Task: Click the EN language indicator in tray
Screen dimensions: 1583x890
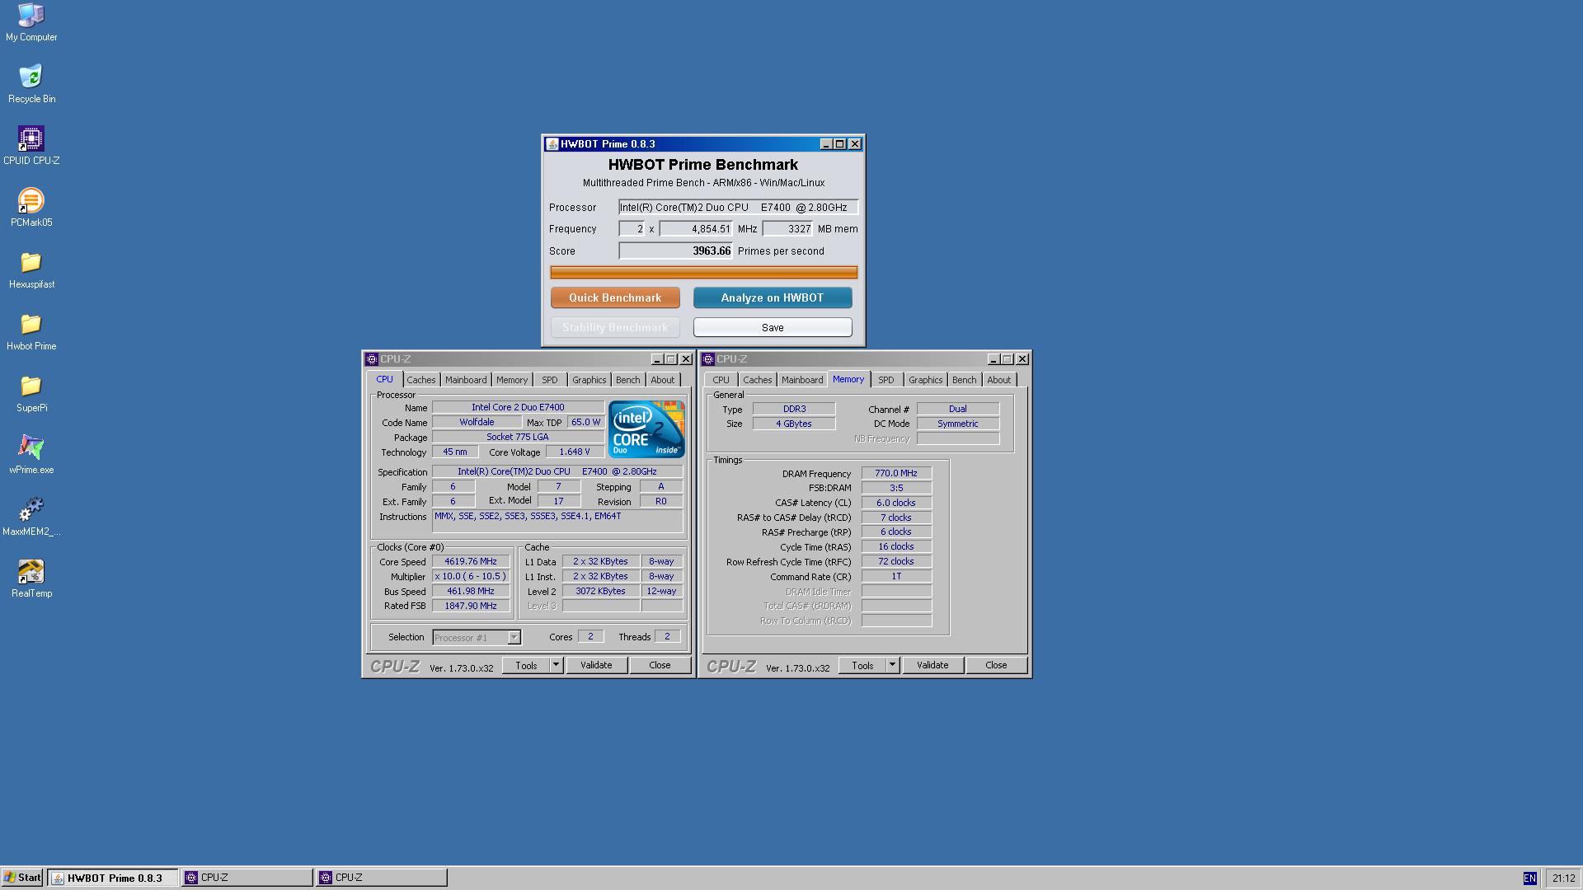Action: click(x=1529, y=878)
